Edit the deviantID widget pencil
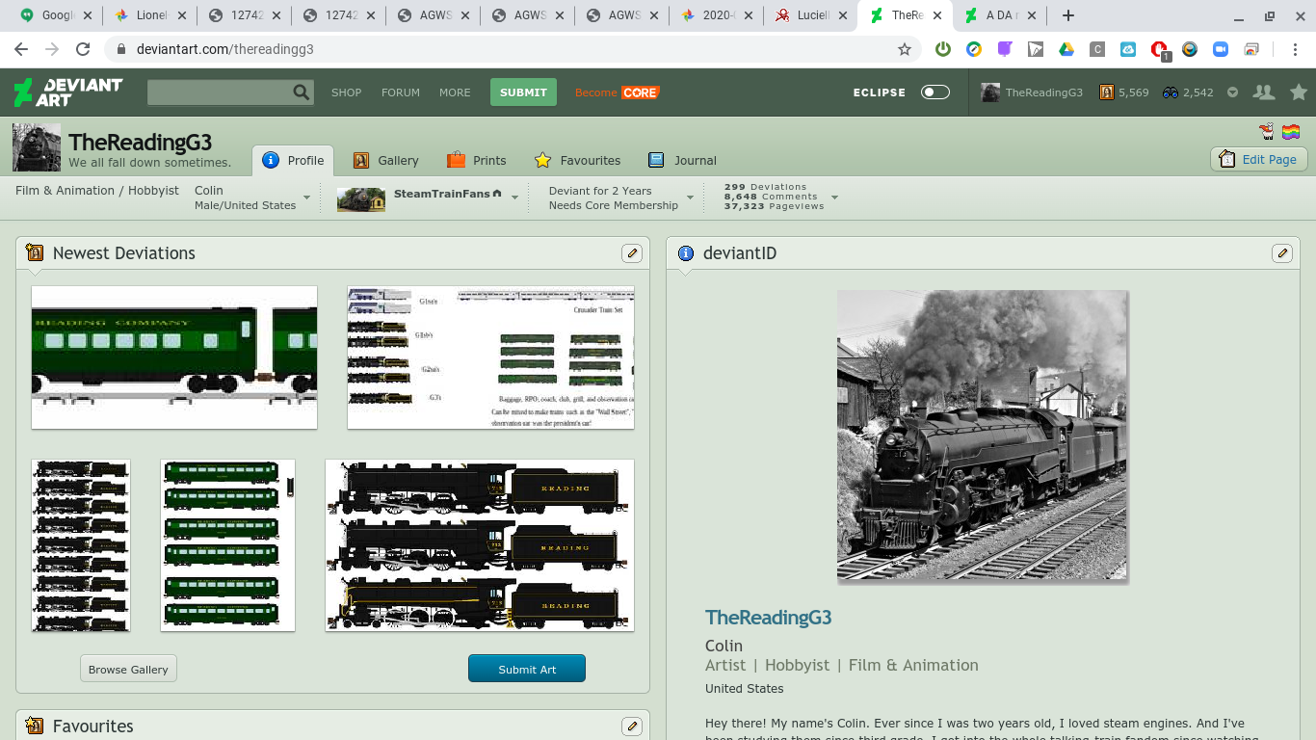Viewport: 1316px width, 740px height. (x=1281, y=253)
